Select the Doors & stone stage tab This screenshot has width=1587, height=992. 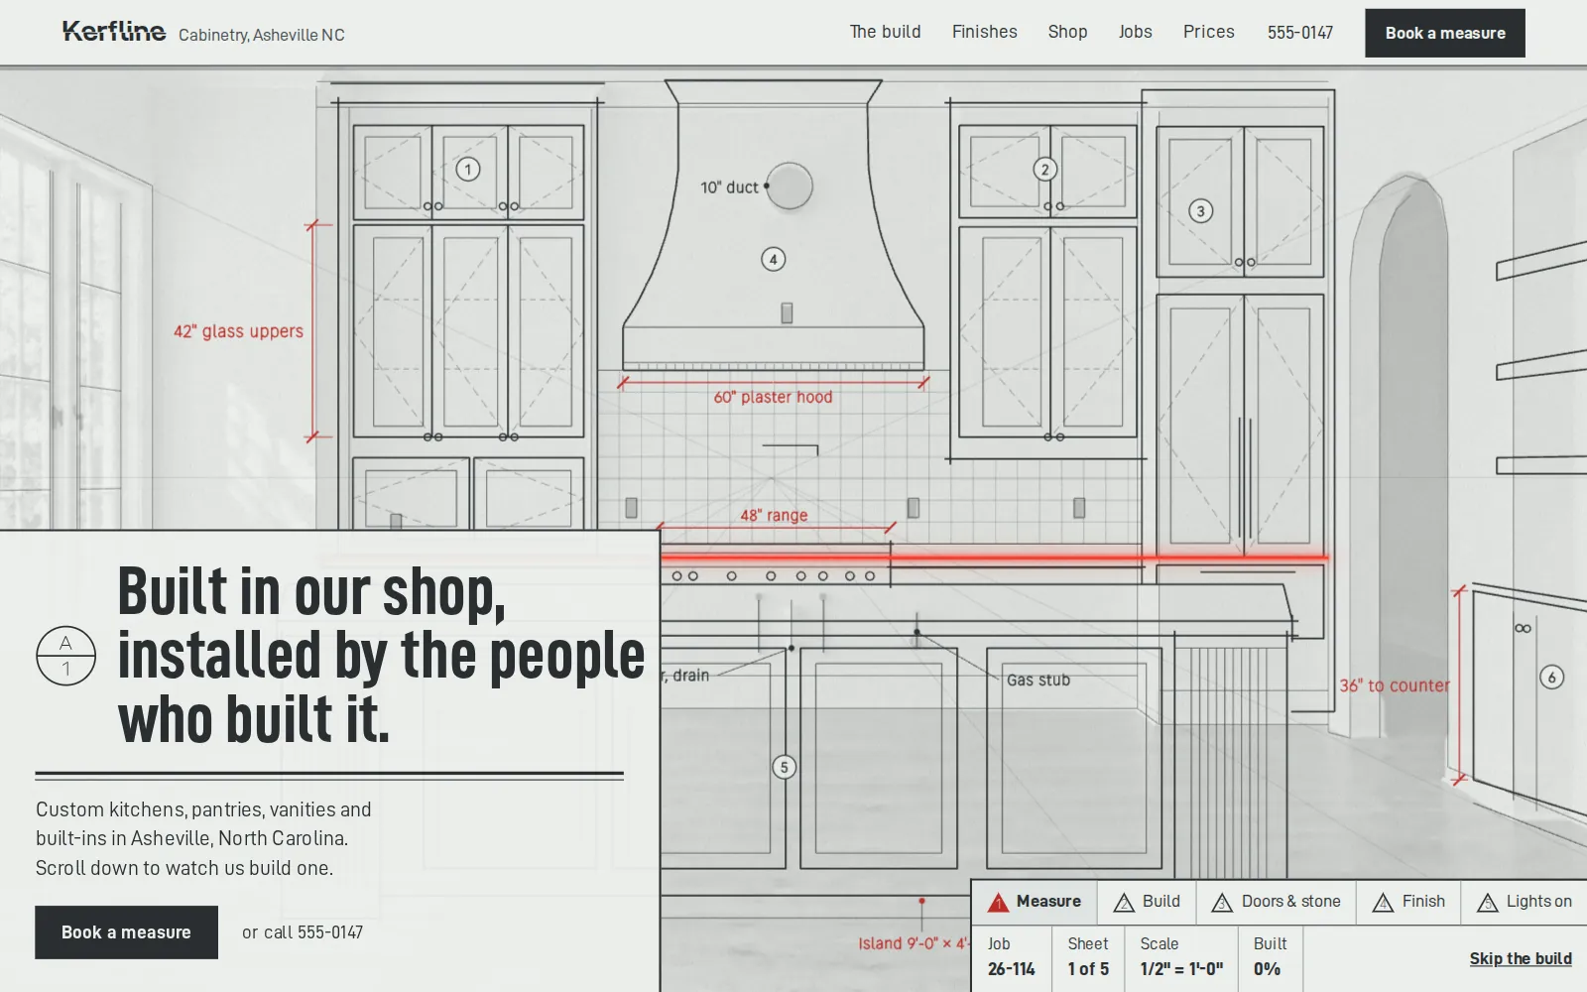[1277, 902]
